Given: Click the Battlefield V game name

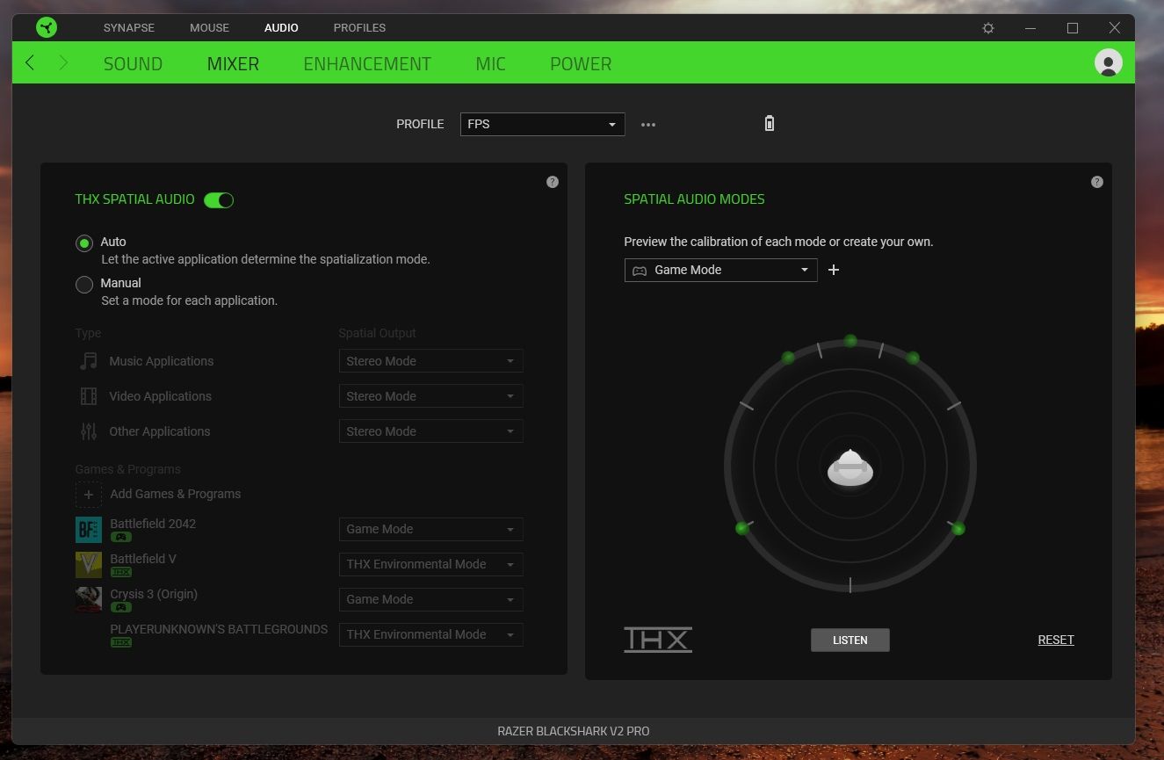Looking at the screenshot, I should [x=143, y=559].
